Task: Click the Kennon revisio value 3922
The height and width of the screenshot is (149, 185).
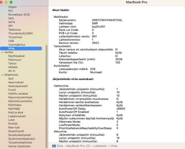Action: [96, 43]
